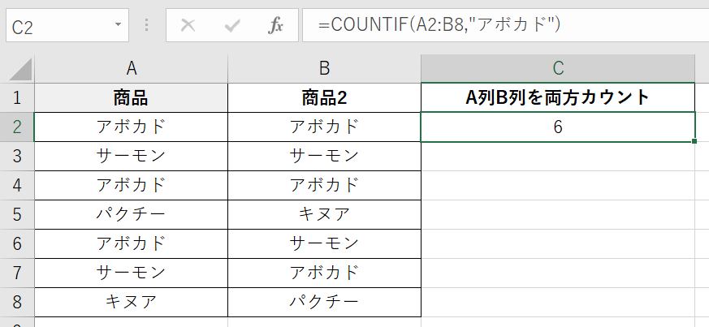The width and height of the screenshot is (709, 327).
Task: Open the Name Box dropdown arrow
Action: coord(119,26)
